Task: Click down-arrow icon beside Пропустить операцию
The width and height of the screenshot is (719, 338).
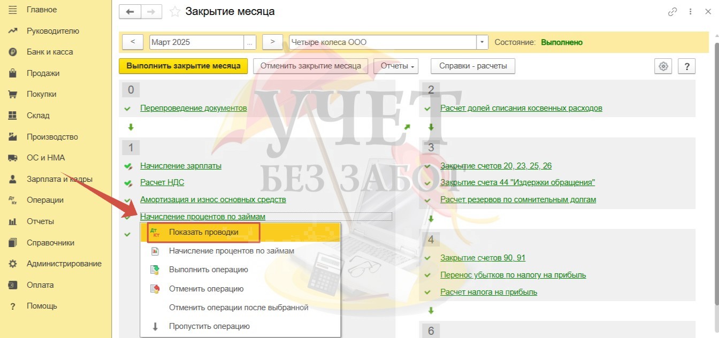Action: click(x=155, y=326)
